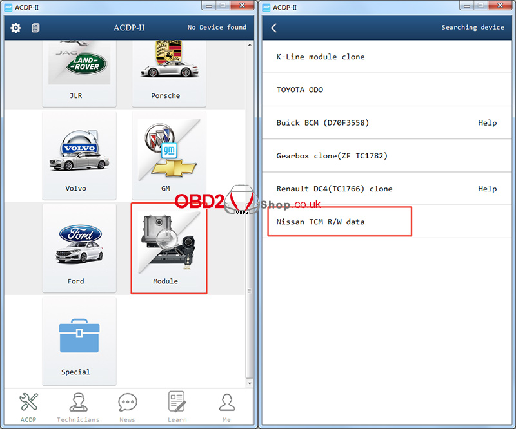
Task: Close the right ACDP-II window
Action: 501,5
